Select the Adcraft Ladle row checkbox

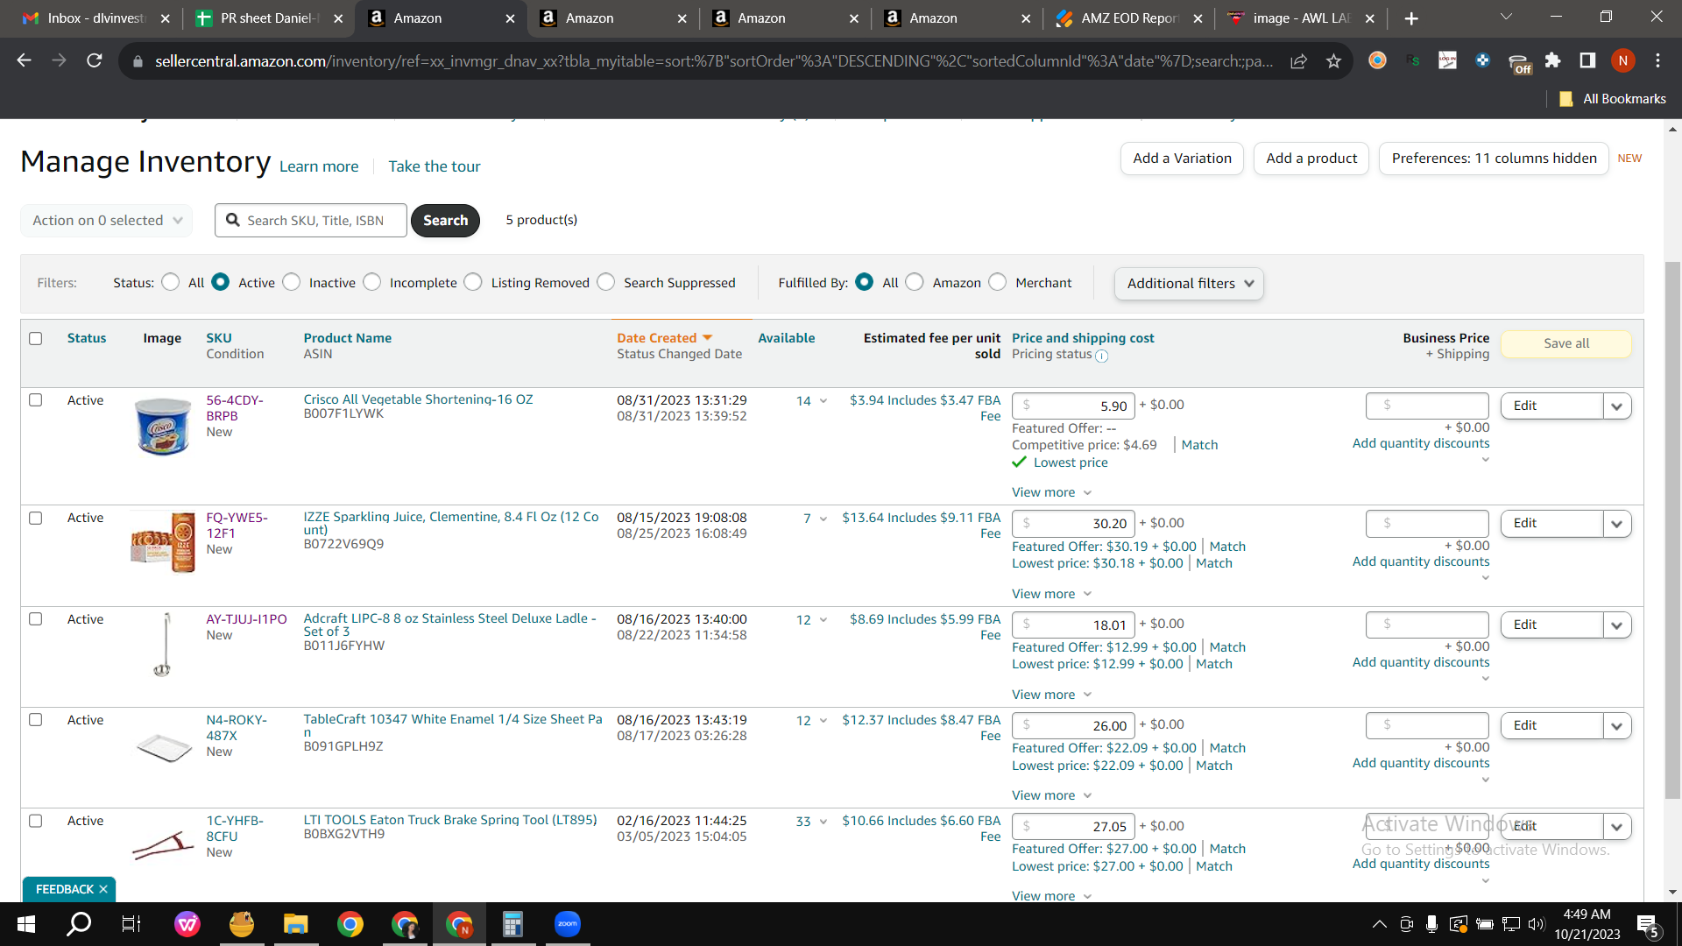pyautogui.click(x=35, y=619)
